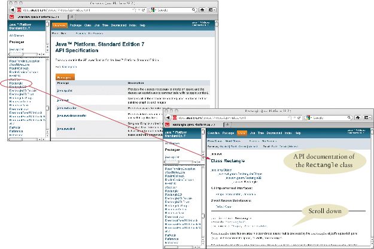Go back in the Rectangle window
374x249 pixels.
[x=168, y=117]
